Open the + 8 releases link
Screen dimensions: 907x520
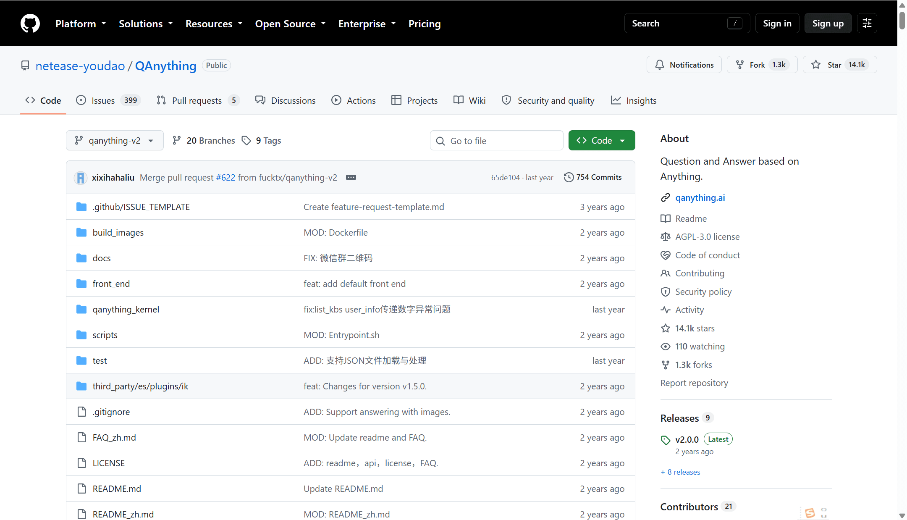[680, 472]
